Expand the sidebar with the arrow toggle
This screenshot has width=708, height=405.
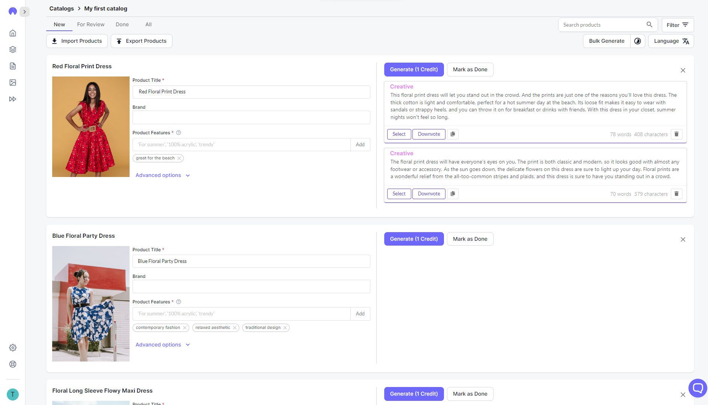(25, 12)
